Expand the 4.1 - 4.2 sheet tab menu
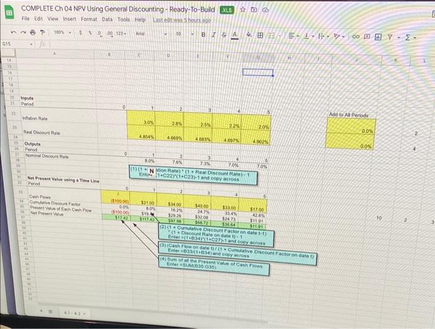 coord(85,313)
